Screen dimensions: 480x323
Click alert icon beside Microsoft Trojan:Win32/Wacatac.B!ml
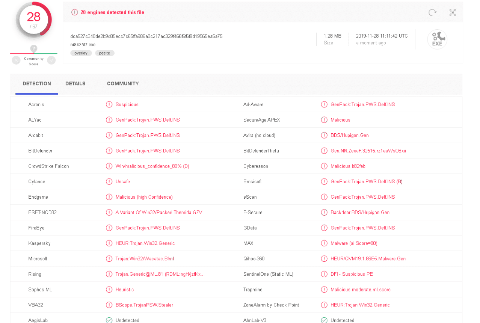(109, 259)
